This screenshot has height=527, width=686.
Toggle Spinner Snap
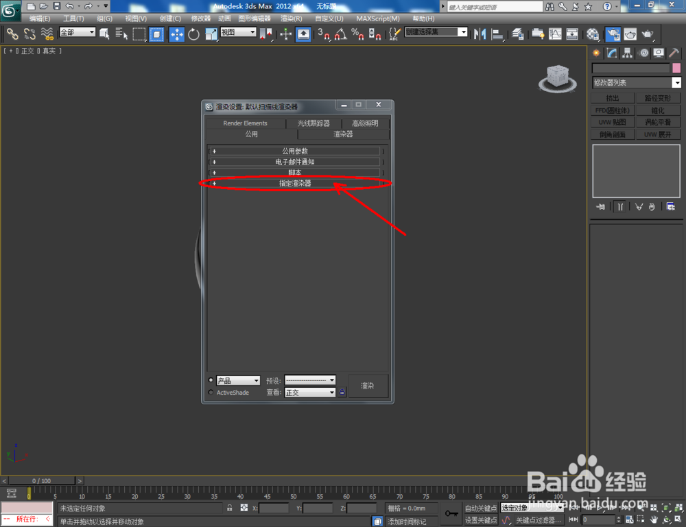tap(375, 34)
